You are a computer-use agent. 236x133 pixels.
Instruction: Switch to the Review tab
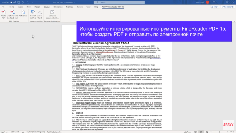coord(80,7)
